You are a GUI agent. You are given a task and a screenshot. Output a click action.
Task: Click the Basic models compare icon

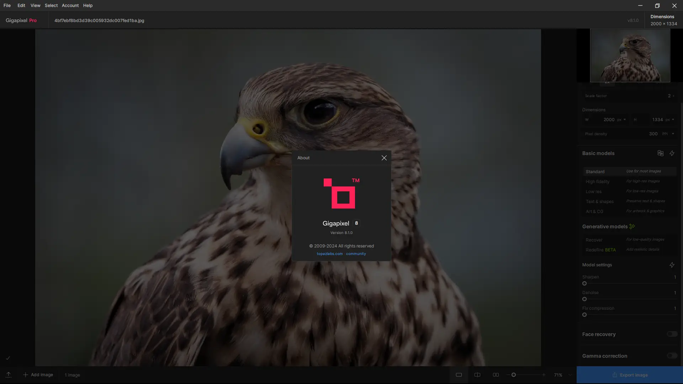coord(660,153)
